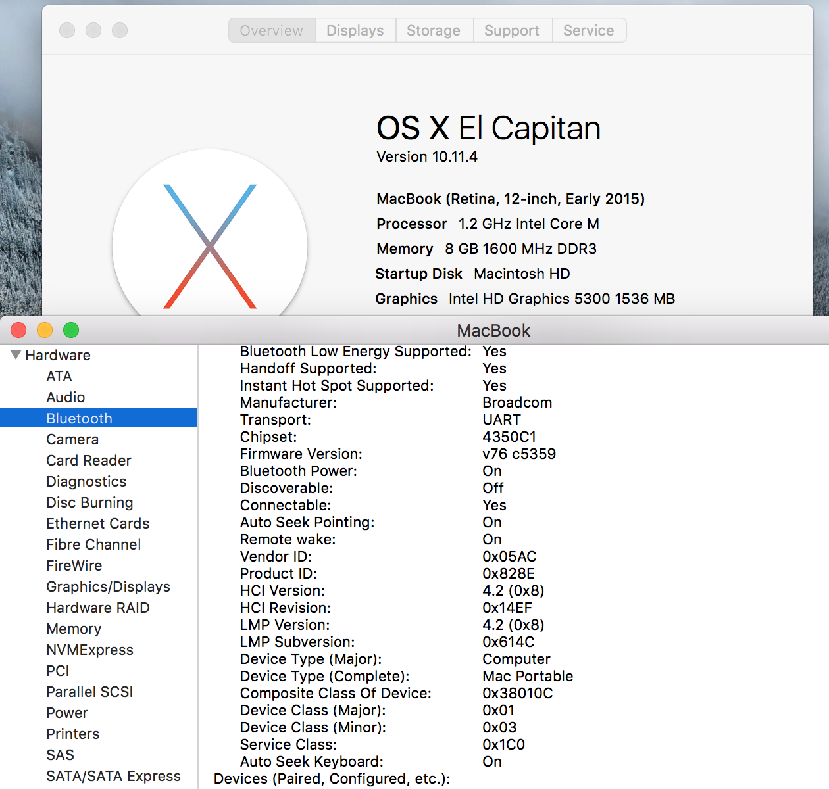Select Disc Burning entry

(x=89, y=502)
